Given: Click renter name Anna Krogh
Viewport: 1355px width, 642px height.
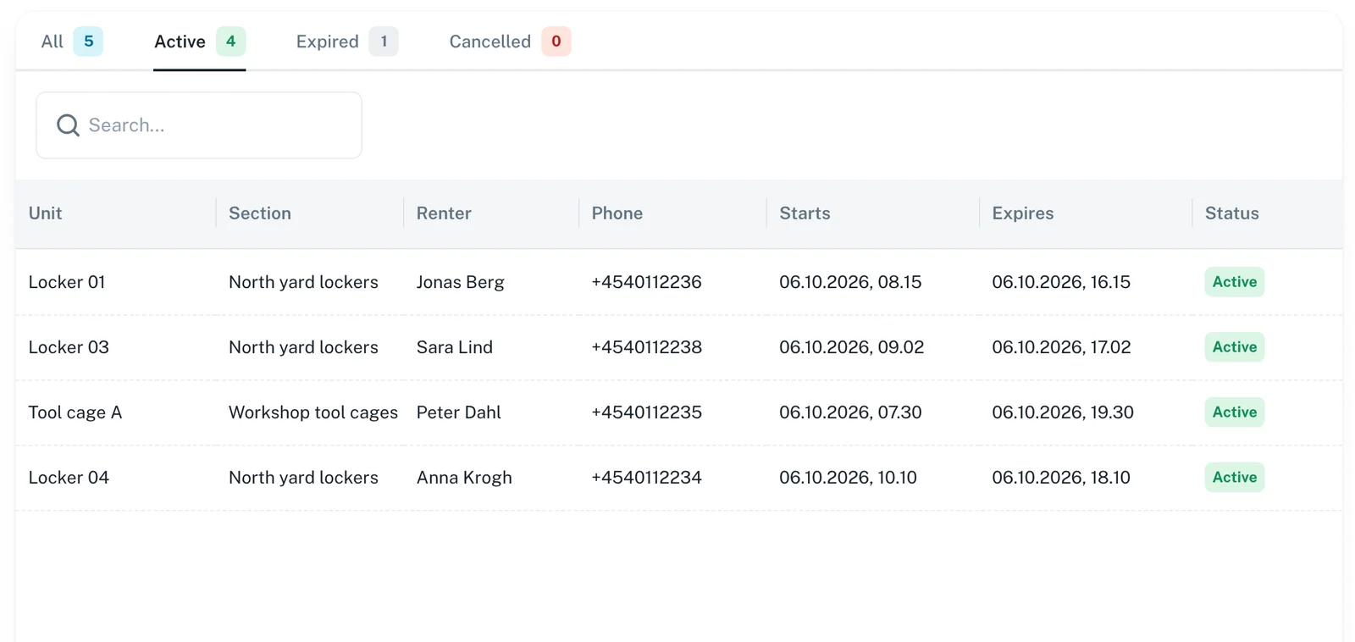Looking at the screenshot, I should (464, 478).
